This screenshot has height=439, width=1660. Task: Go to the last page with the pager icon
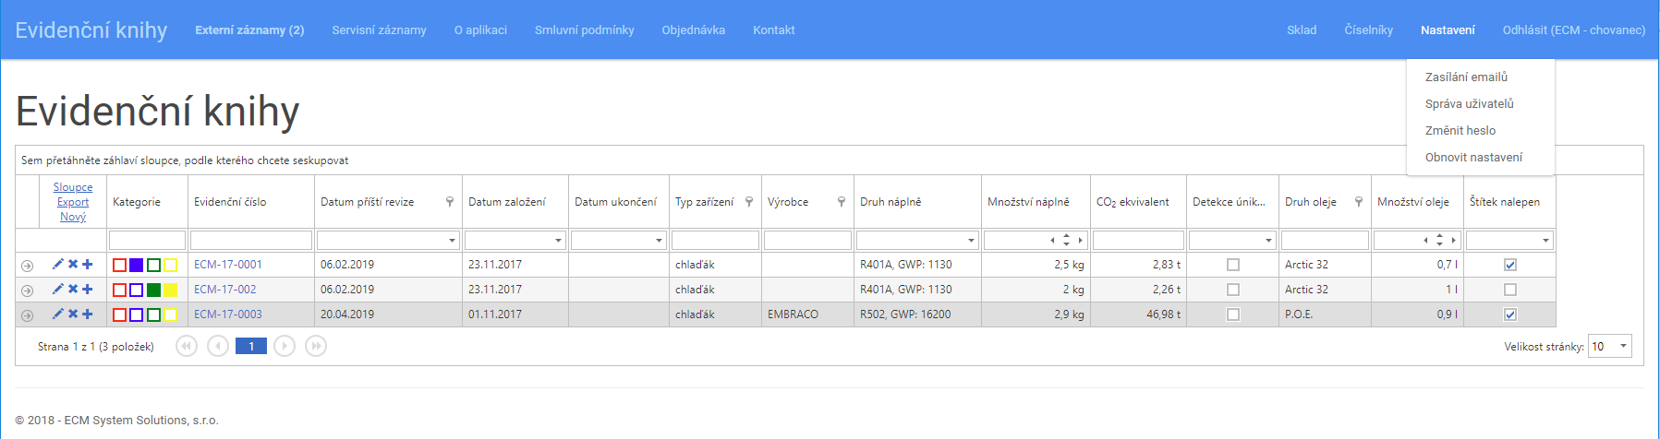(316, 346)
